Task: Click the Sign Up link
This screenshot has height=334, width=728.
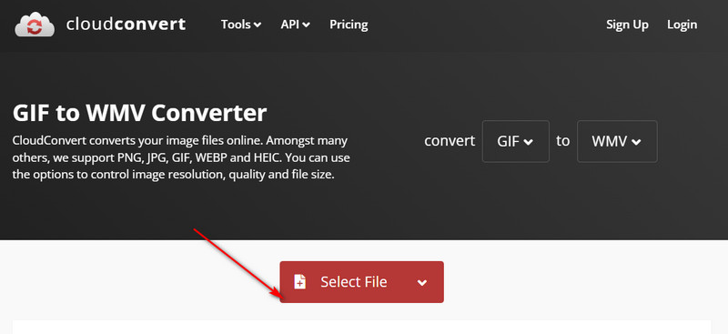Action: (627, 25)
